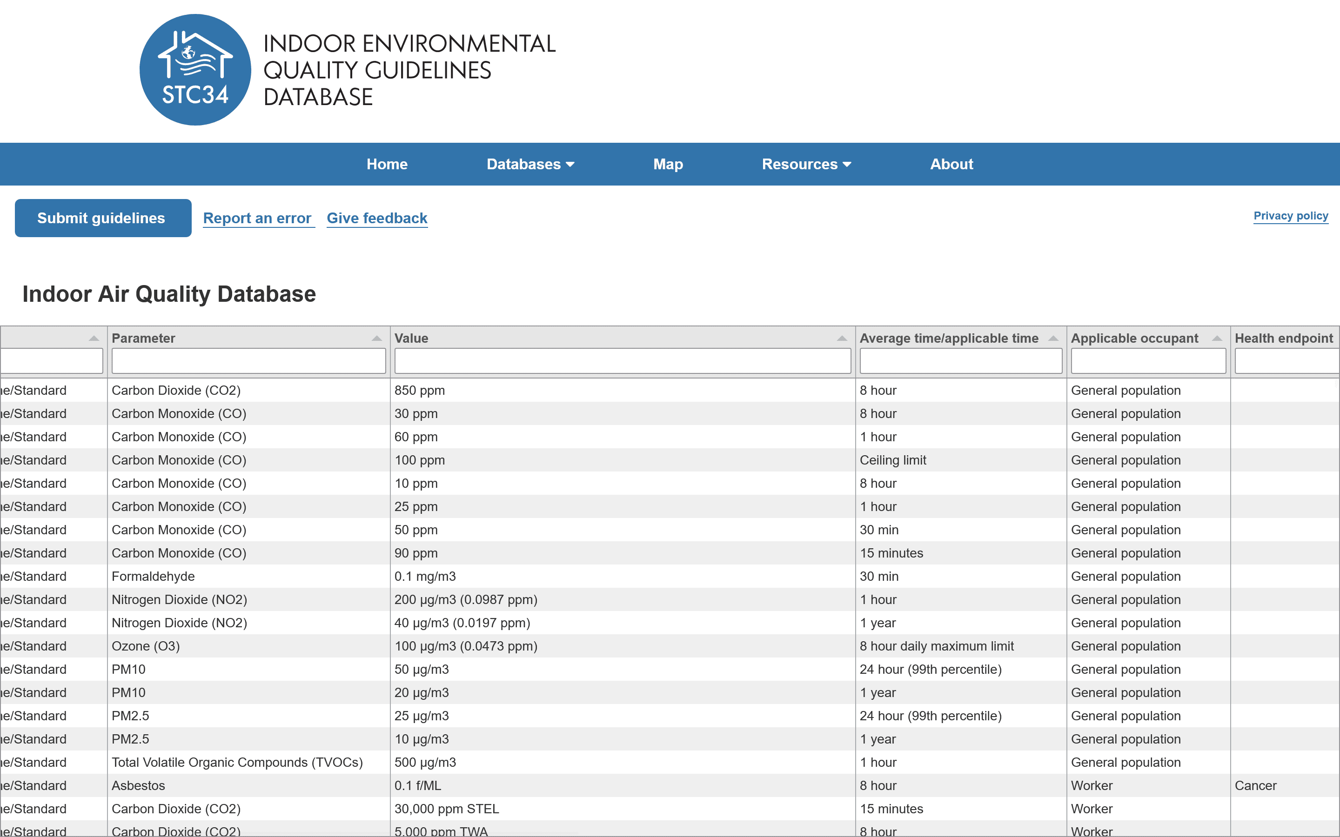Open the Map page
The height and width of the screenshot is (837, 1340).
coord(668,165)
